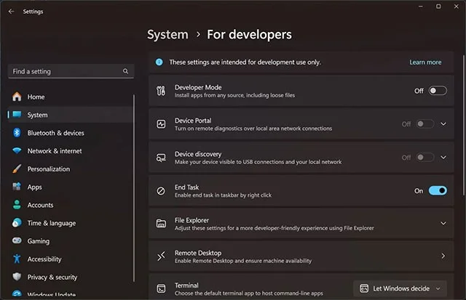
Task: Click the Network wifi icon in sidebar
Action: tap(17, 150)
